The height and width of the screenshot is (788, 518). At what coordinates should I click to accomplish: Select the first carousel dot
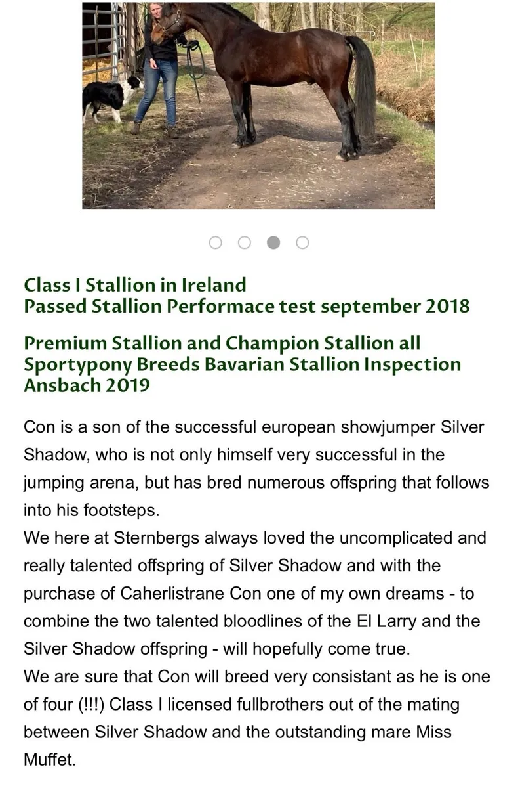216,243
